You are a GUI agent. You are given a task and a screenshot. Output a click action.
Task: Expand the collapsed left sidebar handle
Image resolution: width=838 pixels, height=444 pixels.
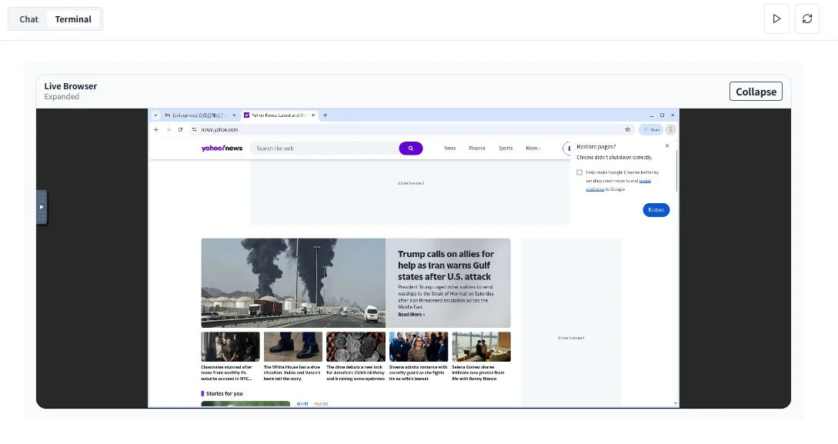(x=41, y=206)
